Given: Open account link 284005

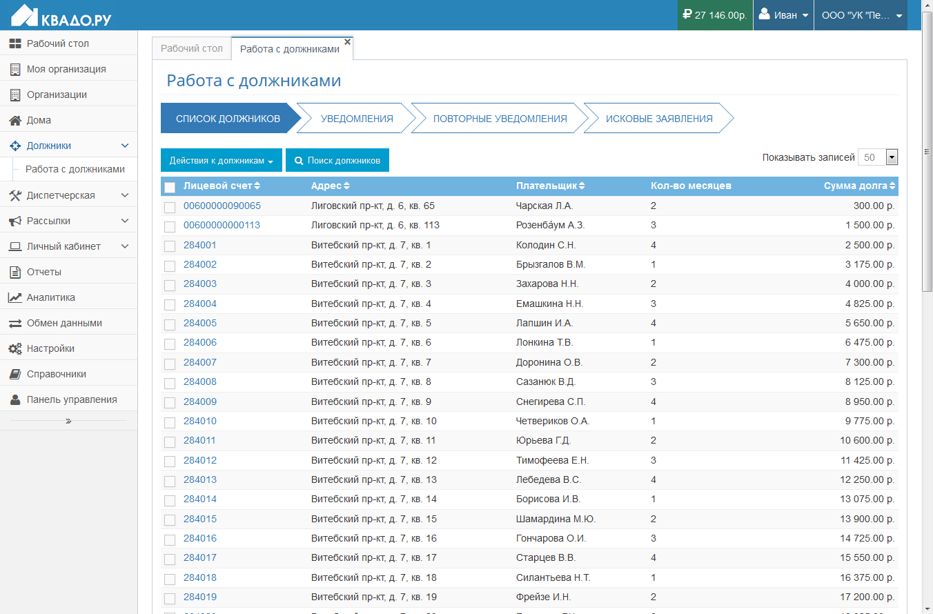Looking at the screenshot, I should (x=200, y=323).
